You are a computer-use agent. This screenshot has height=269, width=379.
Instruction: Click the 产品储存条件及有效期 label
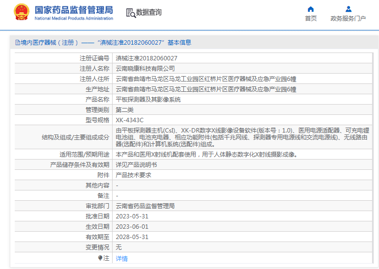tap(80, 164)
